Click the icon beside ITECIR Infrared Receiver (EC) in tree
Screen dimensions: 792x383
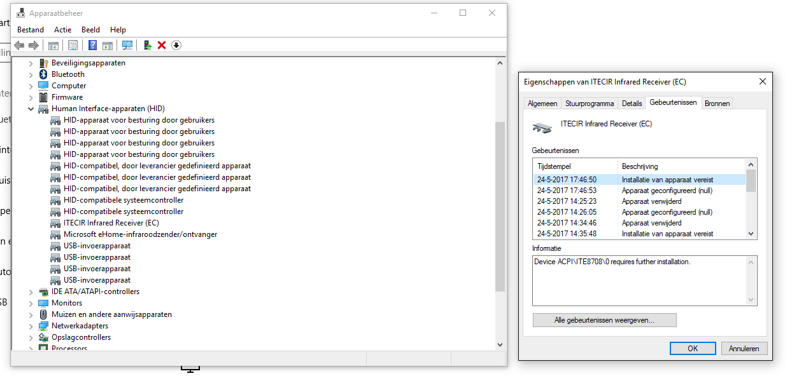[x=55, y=223]
